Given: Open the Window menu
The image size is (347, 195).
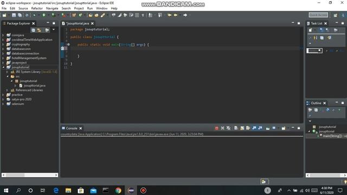Looking at the screenshot, I should [x=101, y=9].
